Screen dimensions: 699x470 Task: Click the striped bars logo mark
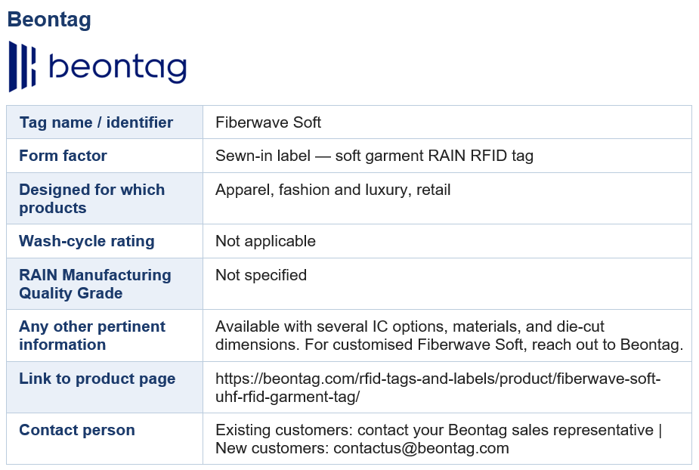pyautogui.click(x=22, y=66)
